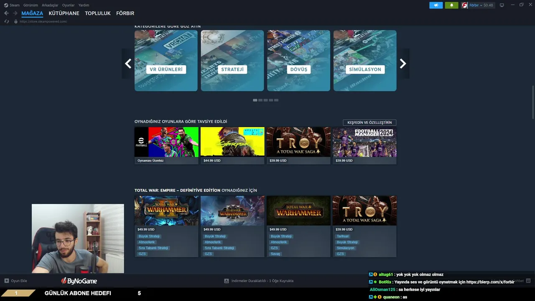Click the Steam logo icon in the menu bar
Screen dimensions: 535x301
click(x=6, y=5)
